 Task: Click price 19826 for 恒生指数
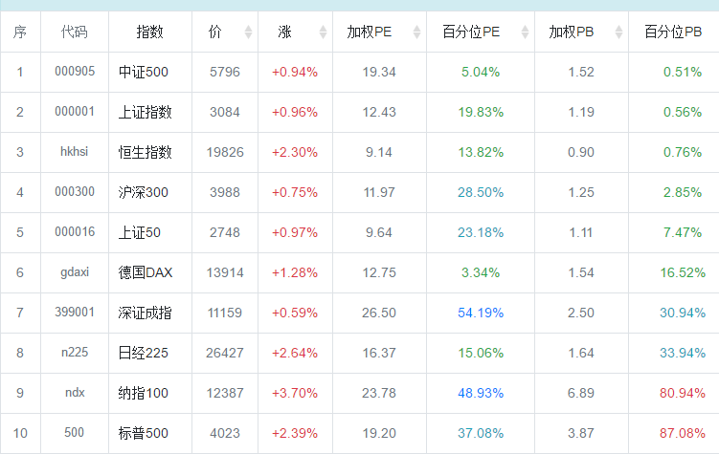coord(225,152)
